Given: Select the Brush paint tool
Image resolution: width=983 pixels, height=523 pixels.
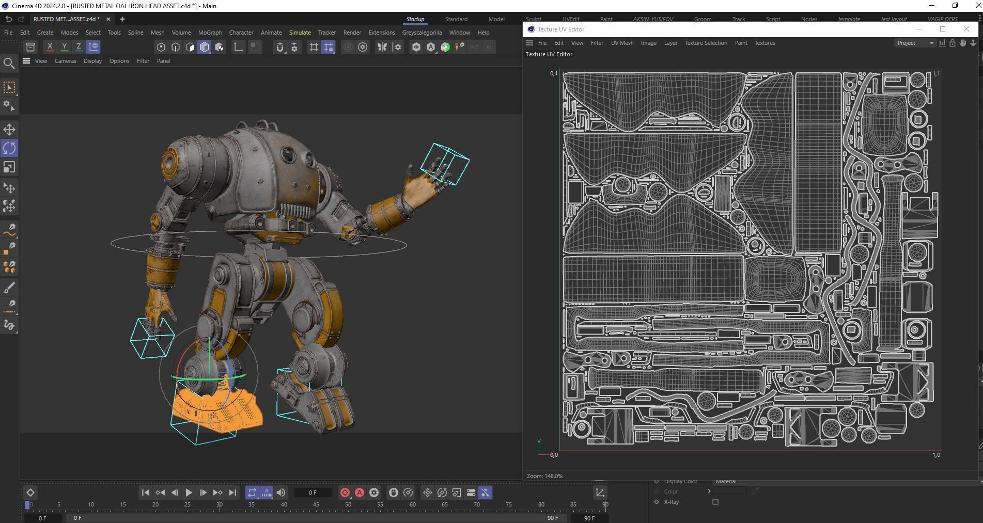Looking at the screenshot, I should 9,288.
